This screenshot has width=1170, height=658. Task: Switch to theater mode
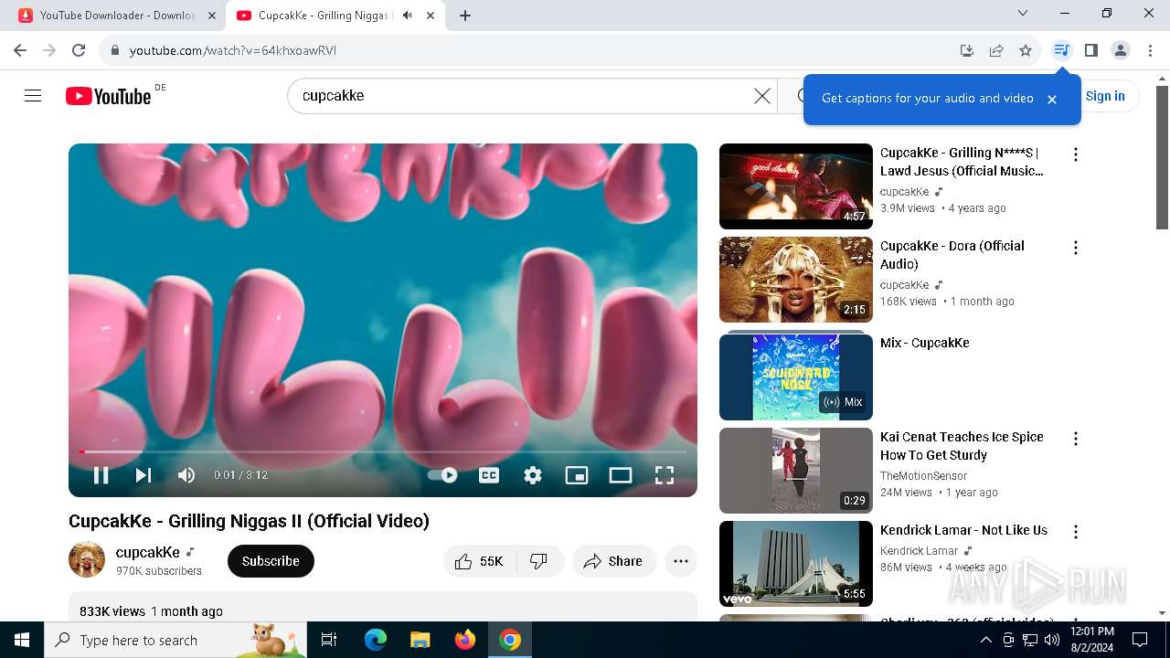click(621, 475)
